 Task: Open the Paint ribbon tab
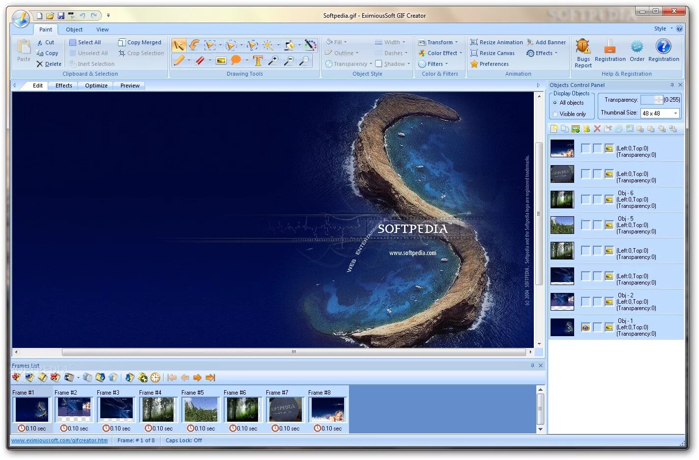click(x=46, y=29)
